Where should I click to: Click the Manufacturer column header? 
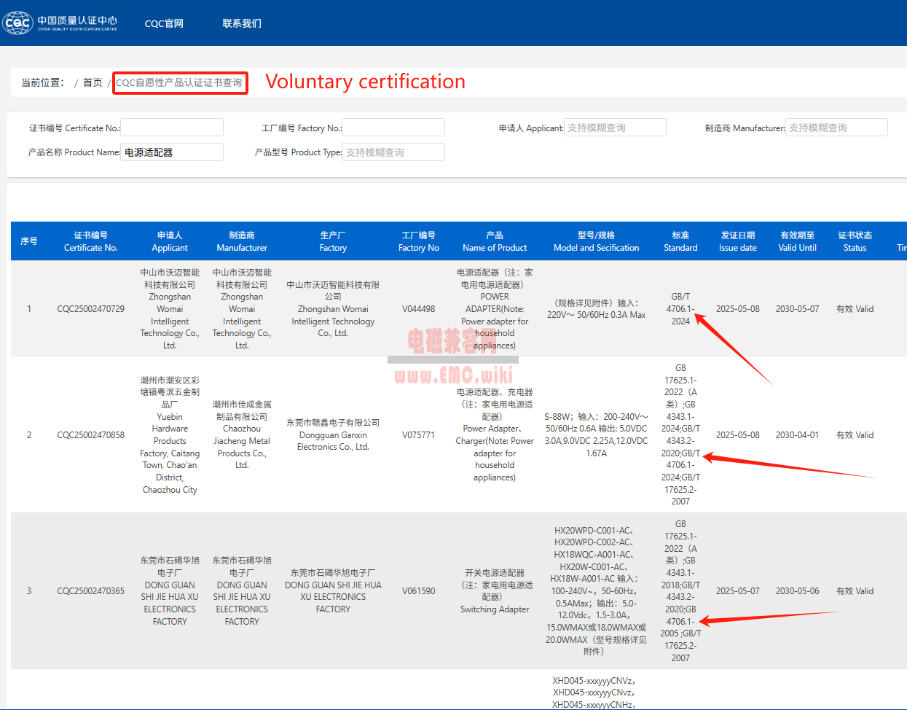tap(242, 241)
